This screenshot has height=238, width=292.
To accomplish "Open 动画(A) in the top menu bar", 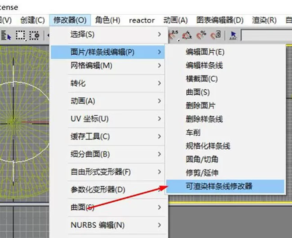I will pyautogui.click(x=175, y=20).
